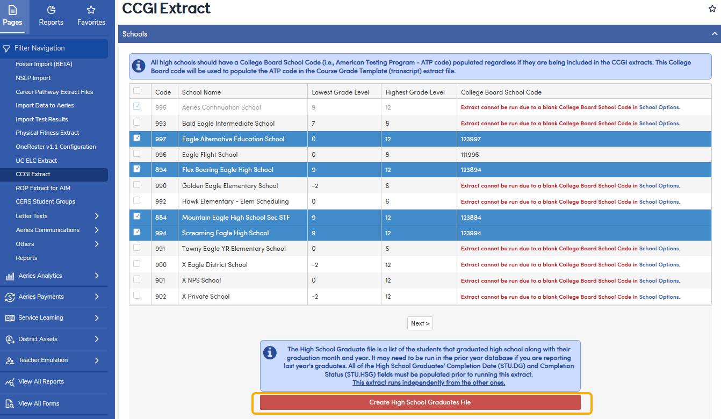Open the Favorites star in the sidebar
Viewport: 721px width, 419px height.
pos(91,10)
